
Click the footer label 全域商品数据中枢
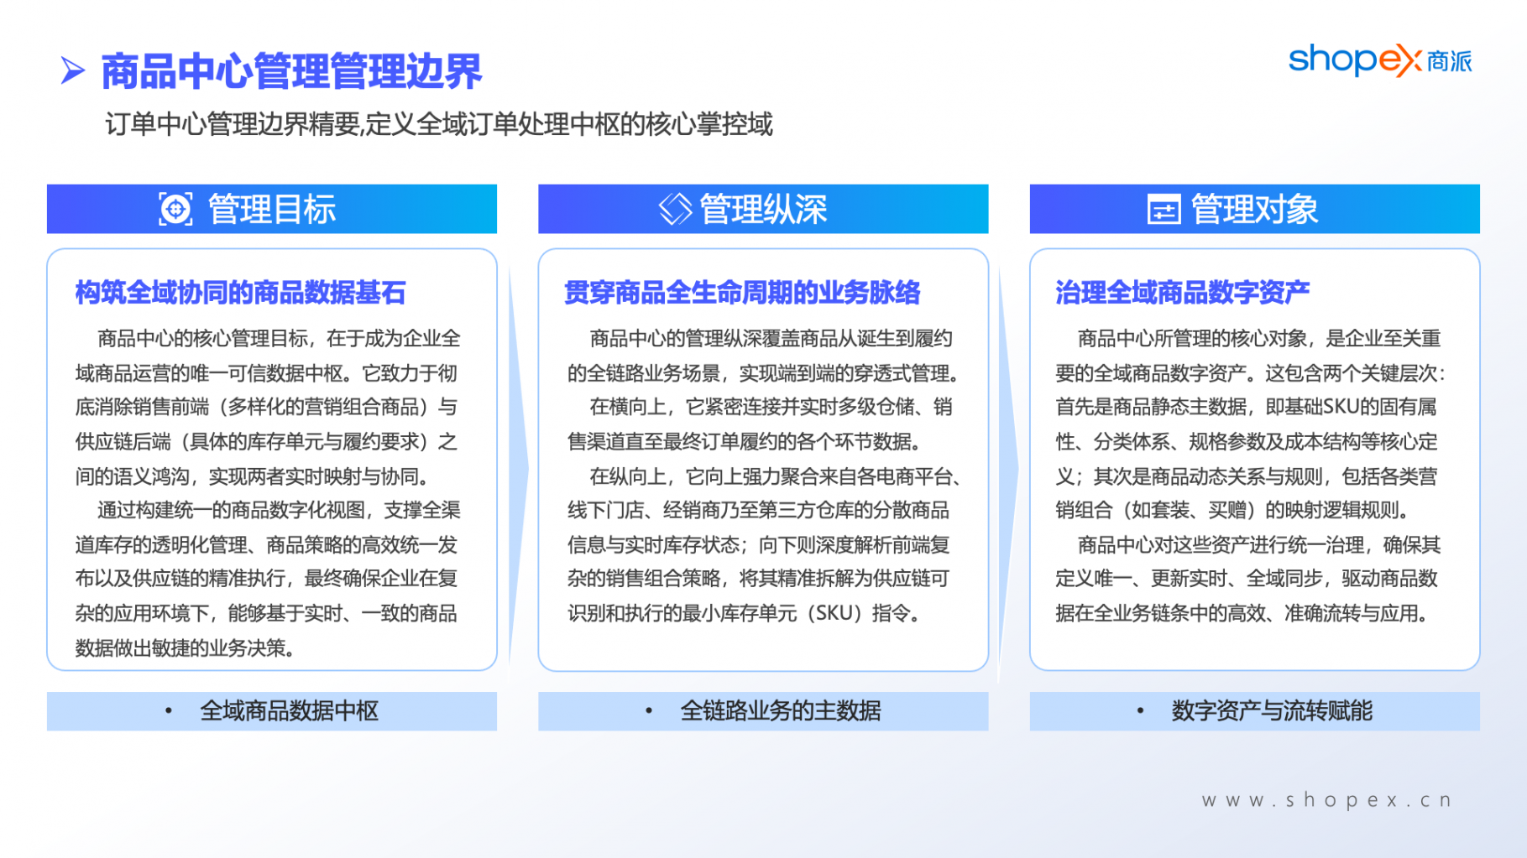click(289, 711)
